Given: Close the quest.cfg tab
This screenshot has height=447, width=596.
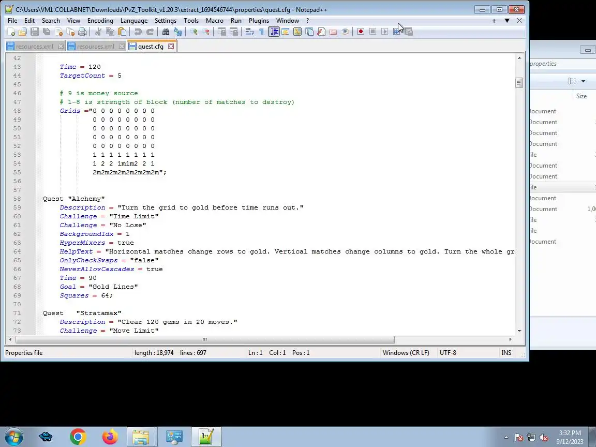Looking at the screenshot, I should click(171, 47).
